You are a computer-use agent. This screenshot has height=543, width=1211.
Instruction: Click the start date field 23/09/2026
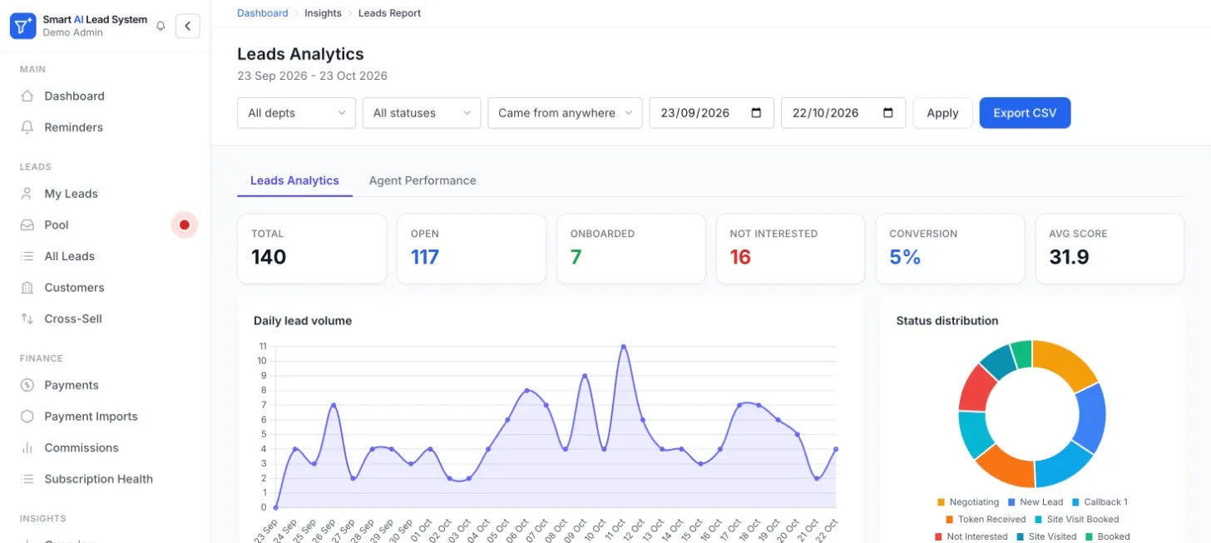[x=711, y=113]
